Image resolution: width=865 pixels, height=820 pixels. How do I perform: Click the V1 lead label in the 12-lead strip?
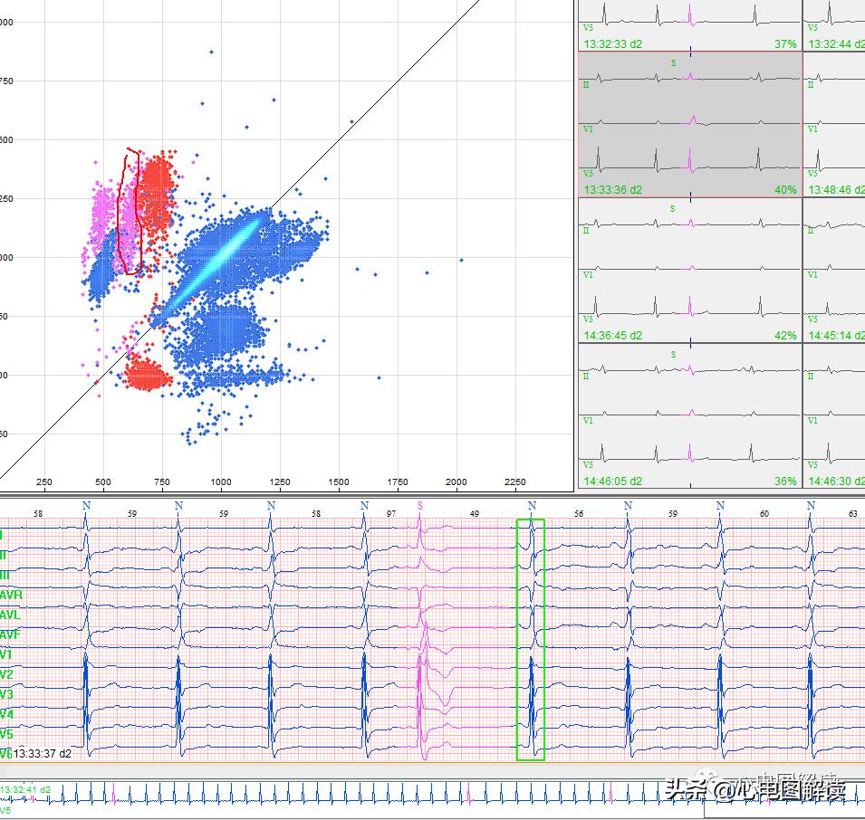coord(6,654)
